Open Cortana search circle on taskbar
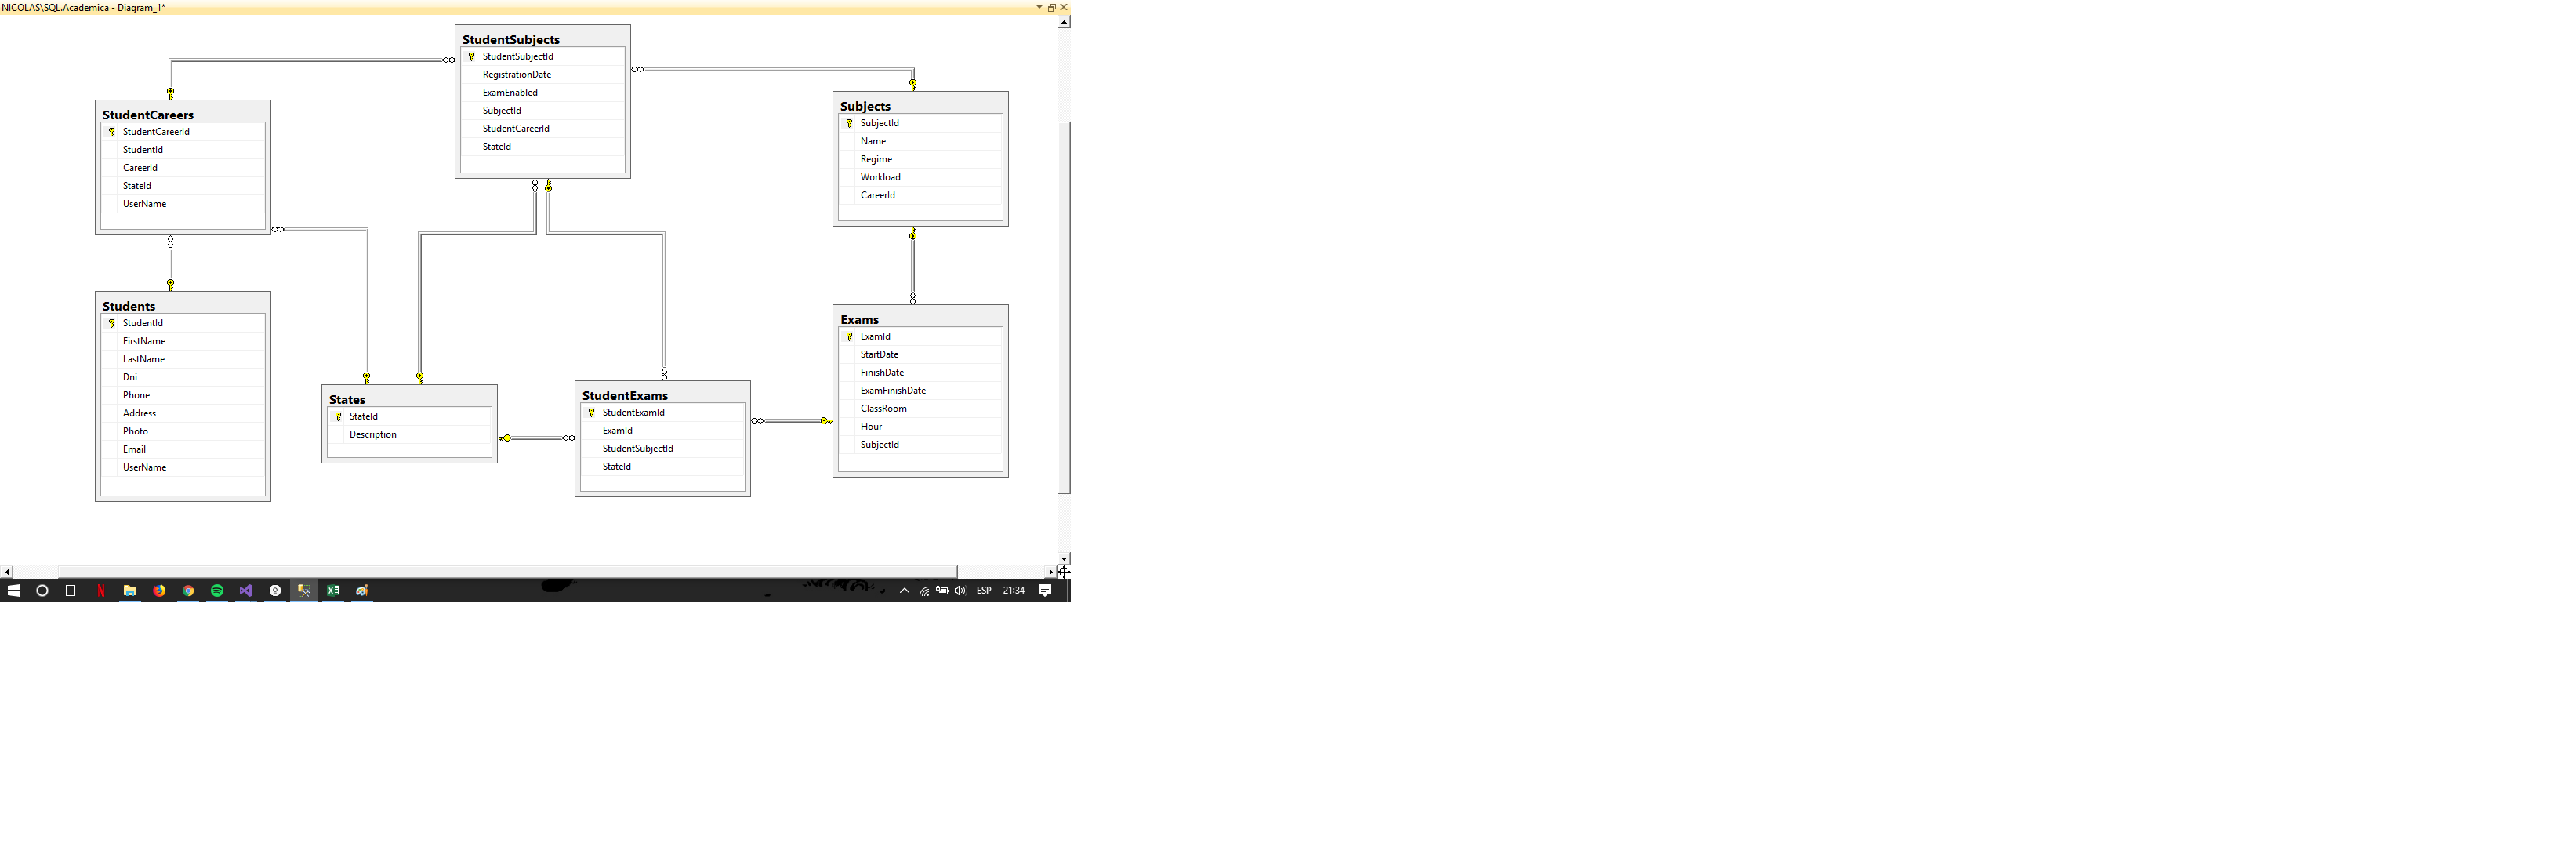Screen dimensions: 2576x847 (42, 591)
